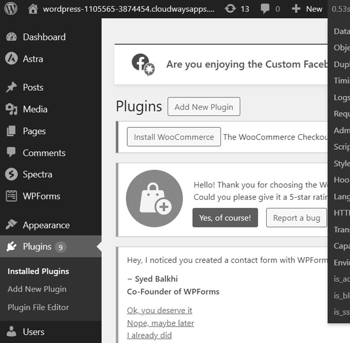
Task: Click the Nope, maybe later link
Action: 160,323
